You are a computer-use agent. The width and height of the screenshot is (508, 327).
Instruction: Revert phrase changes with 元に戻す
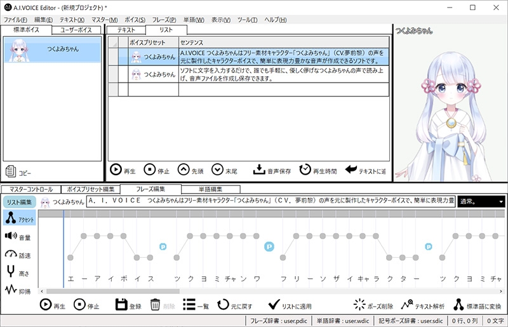click(234, 305)
